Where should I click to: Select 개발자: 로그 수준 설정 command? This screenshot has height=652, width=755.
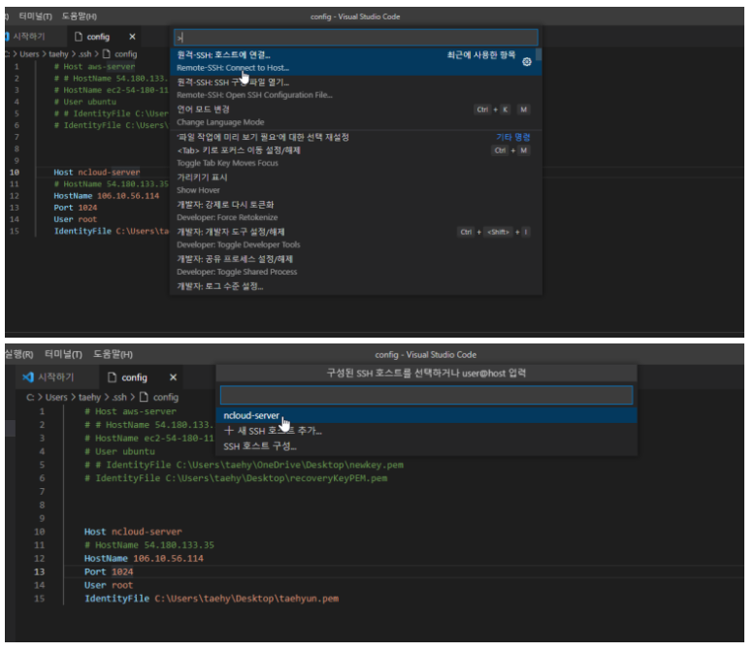356,286
